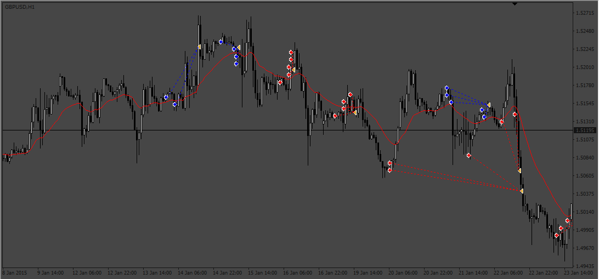Select the current price label 1.51195
The height and width of the screenshot is (279, 599).
tap(585, 130)
